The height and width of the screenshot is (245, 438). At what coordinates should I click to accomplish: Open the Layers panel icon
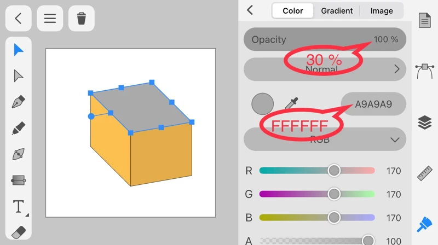tap(425, 122)
